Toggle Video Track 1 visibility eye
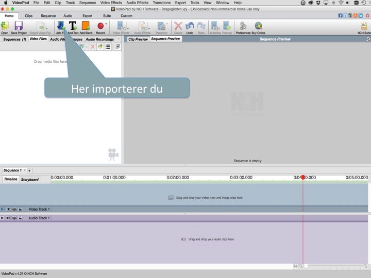The height and width of the screenshot is (278, 371). click(8, 209)
